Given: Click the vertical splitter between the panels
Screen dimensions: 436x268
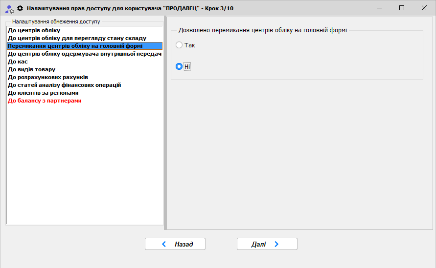Looking at the screenshot, I should (165, 122).
